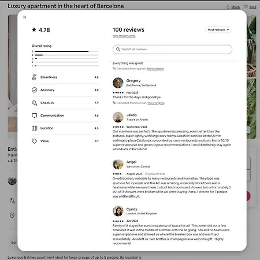This screenshot has height=260, width=260.
Task: Click the Value price tag icon
Action: click(35, 141)
